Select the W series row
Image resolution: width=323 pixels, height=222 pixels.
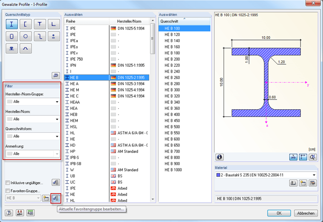point(107,170)
